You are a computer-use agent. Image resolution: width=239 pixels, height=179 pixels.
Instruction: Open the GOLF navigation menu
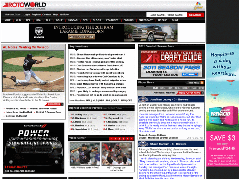[59, 20]
